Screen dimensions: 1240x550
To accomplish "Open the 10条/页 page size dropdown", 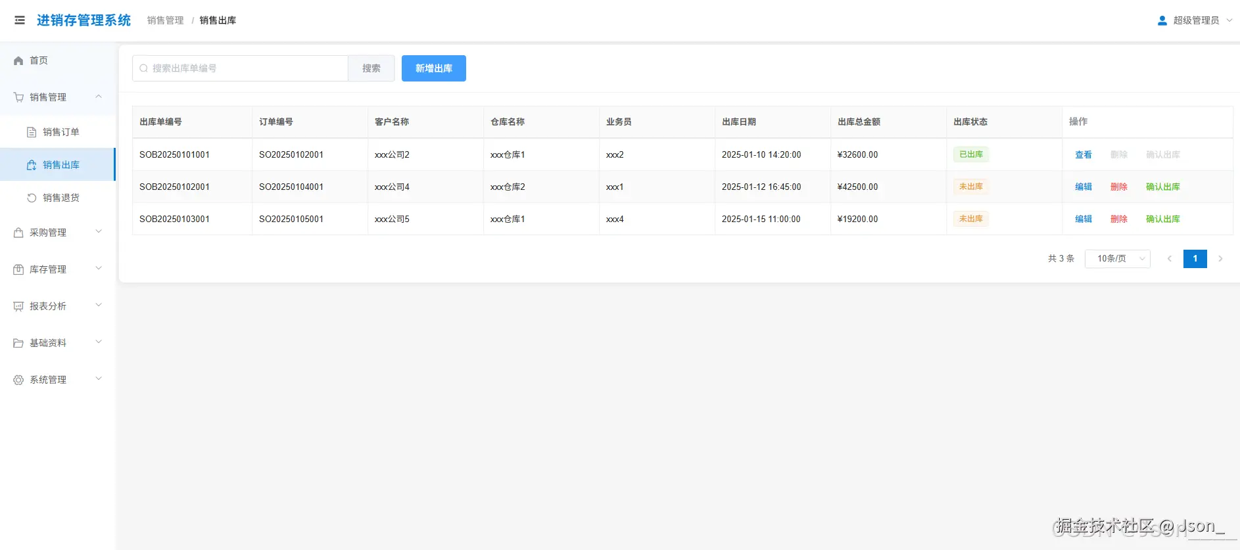I will tap(1117, 259).
